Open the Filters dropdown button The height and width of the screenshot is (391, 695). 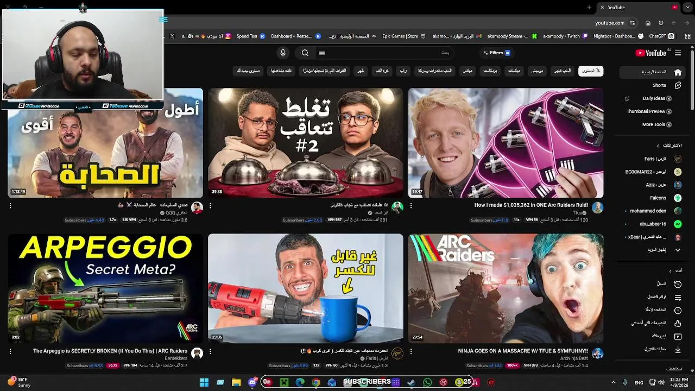pyautogui.click(x=497, y=53)
